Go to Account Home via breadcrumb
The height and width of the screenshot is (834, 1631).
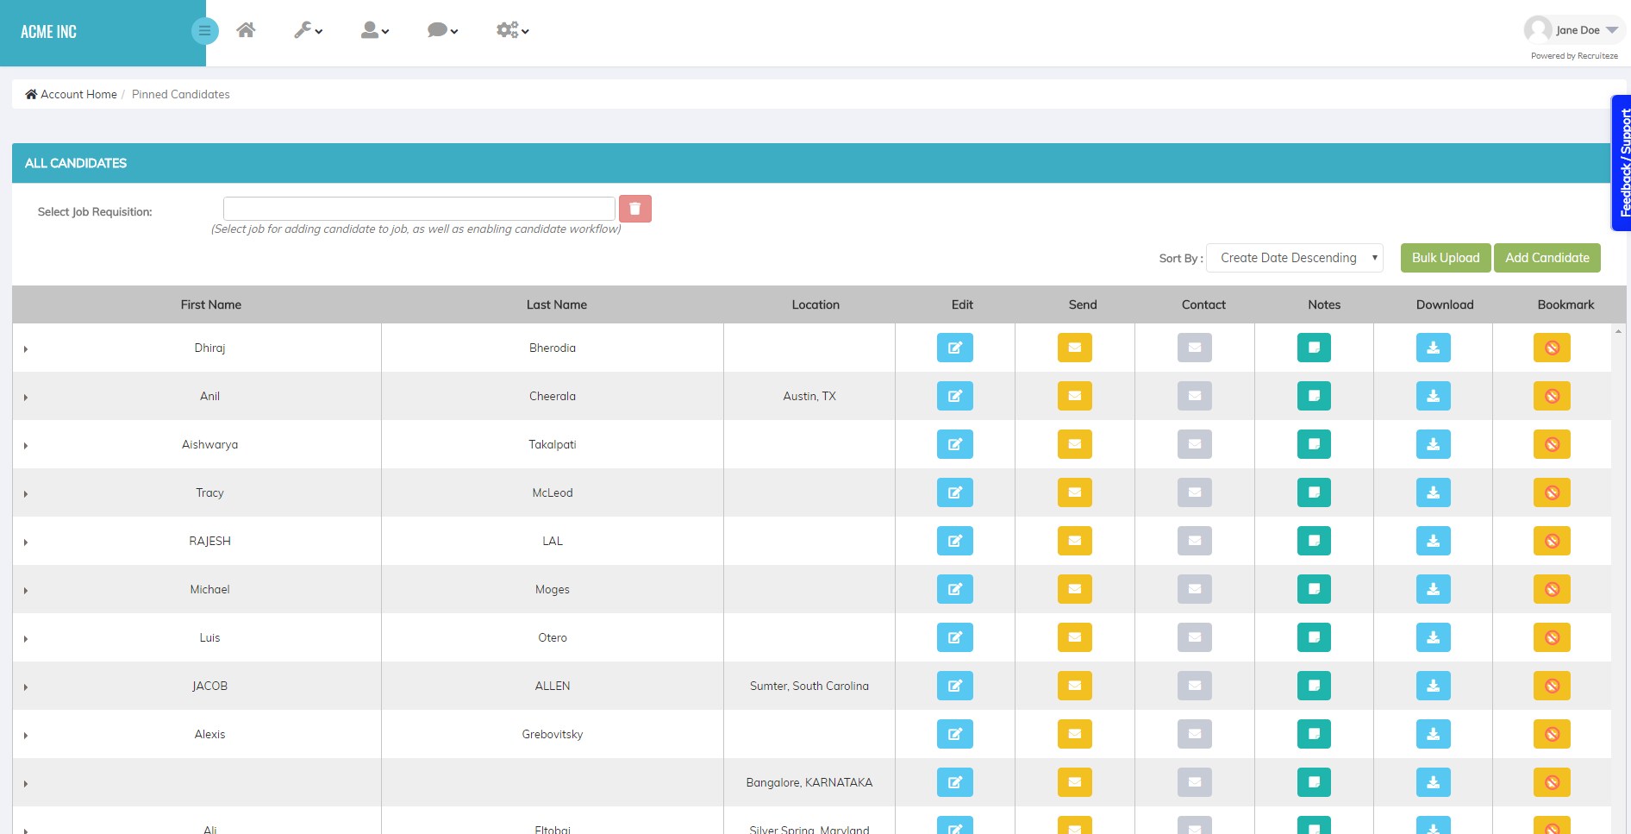tap(78, 94)
